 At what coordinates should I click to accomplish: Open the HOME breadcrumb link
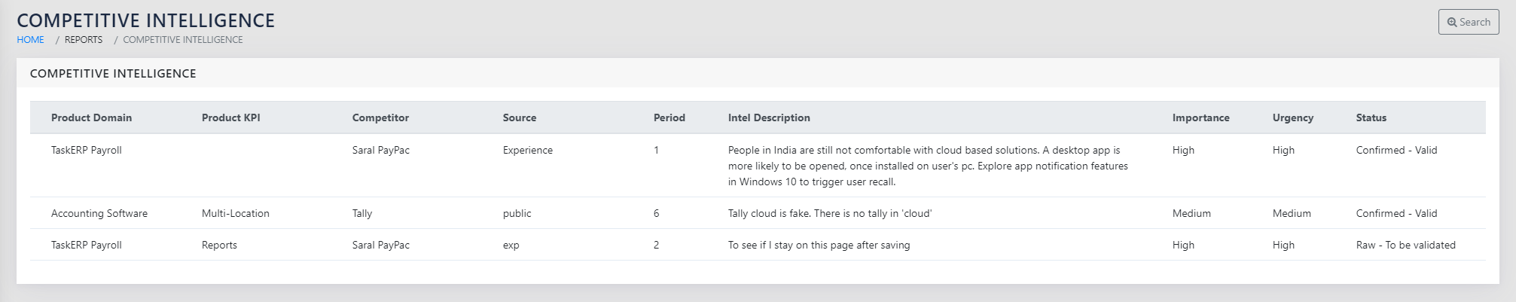[30, 40]
